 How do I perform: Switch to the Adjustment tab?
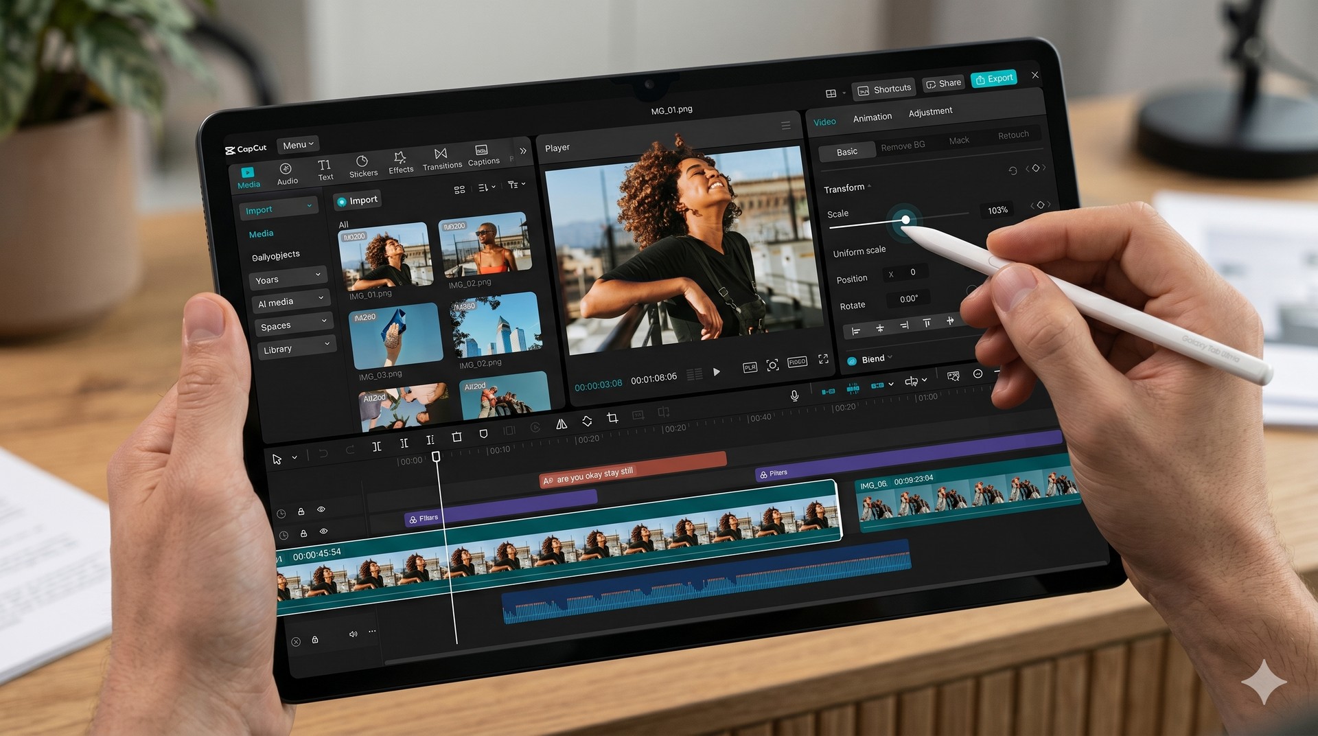click(x=930, y=112)
